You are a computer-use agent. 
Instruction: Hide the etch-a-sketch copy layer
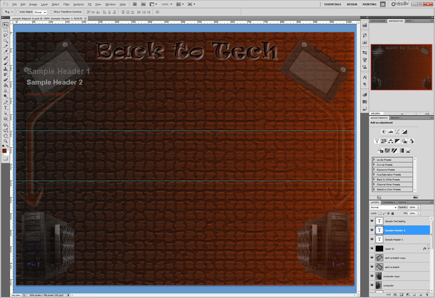tap(371, 258)
